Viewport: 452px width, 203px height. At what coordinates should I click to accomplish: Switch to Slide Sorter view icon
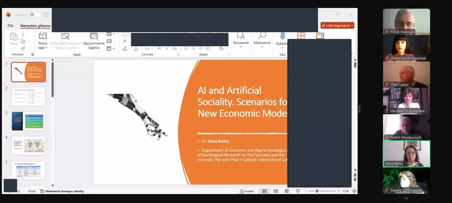point(276,191)
